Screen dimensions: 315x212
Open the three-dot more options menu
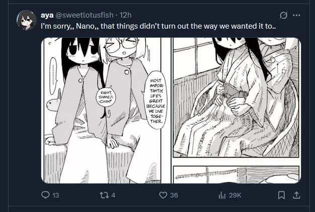pyautogui.click(x=296, y=15)
